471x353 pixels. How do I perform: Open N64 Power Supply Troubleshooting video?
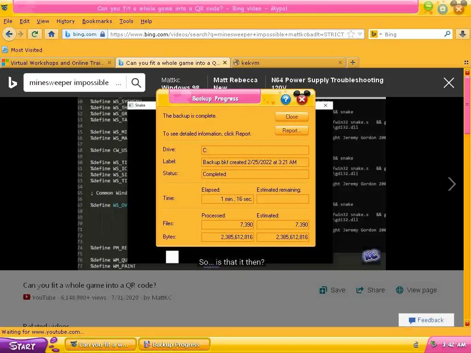pyautogui.click(x=327, y=84)
